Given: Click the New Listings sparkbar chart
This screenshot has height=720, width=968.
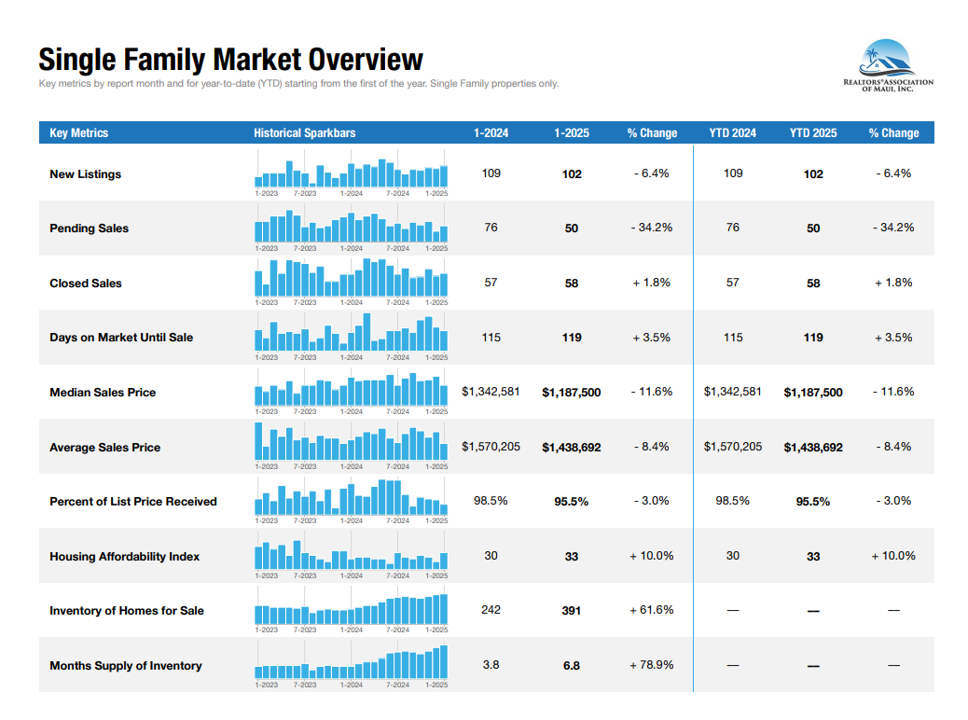Looking at the screenshot, I should point(352,174).
